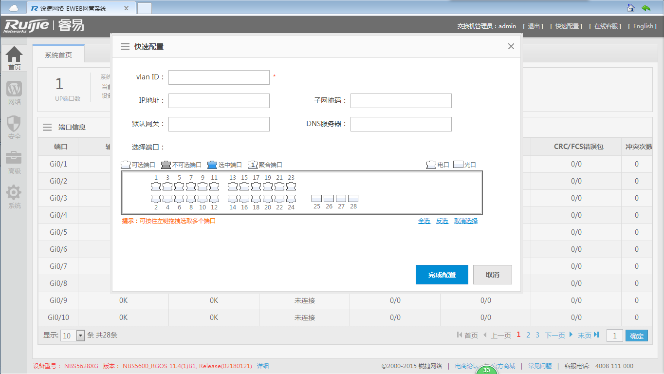Viewport: 664px width, 374px height.
Task: Click the 退出 logout link
Action: click(534, 26)
